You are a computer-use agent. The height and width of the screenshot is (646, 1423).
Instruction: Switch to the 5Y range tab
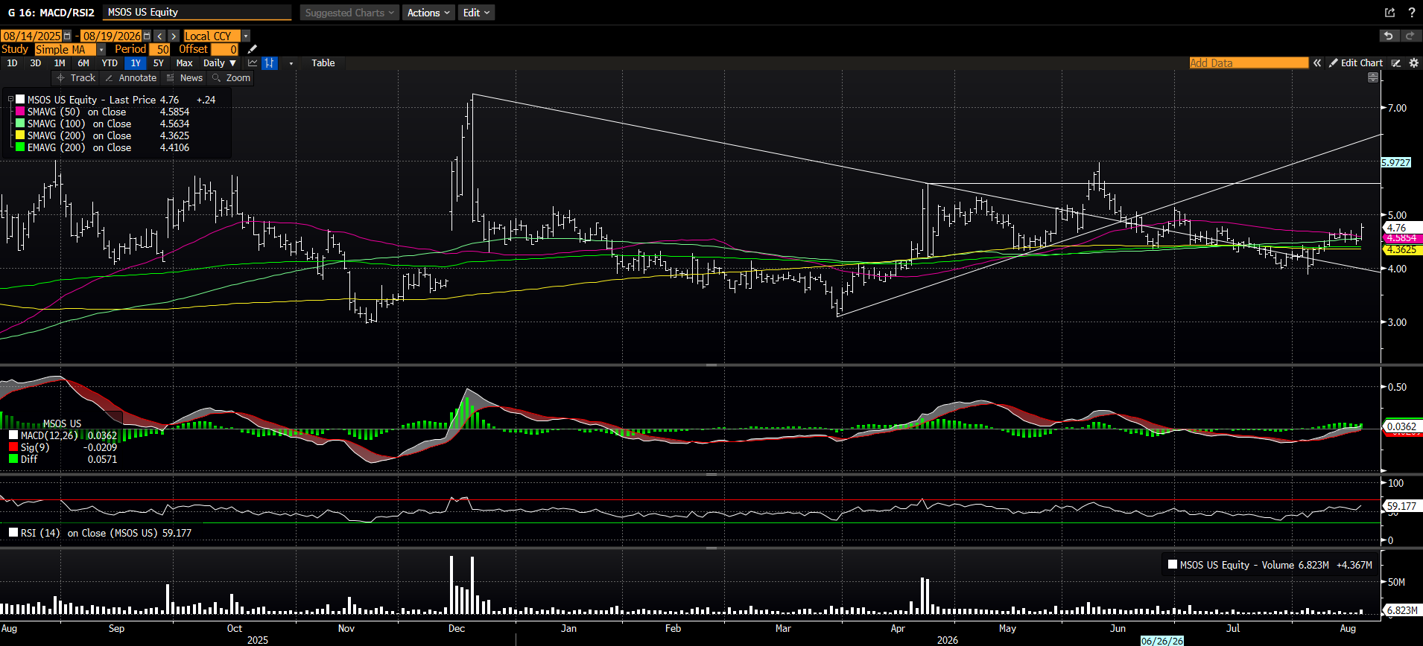(158, 63)
